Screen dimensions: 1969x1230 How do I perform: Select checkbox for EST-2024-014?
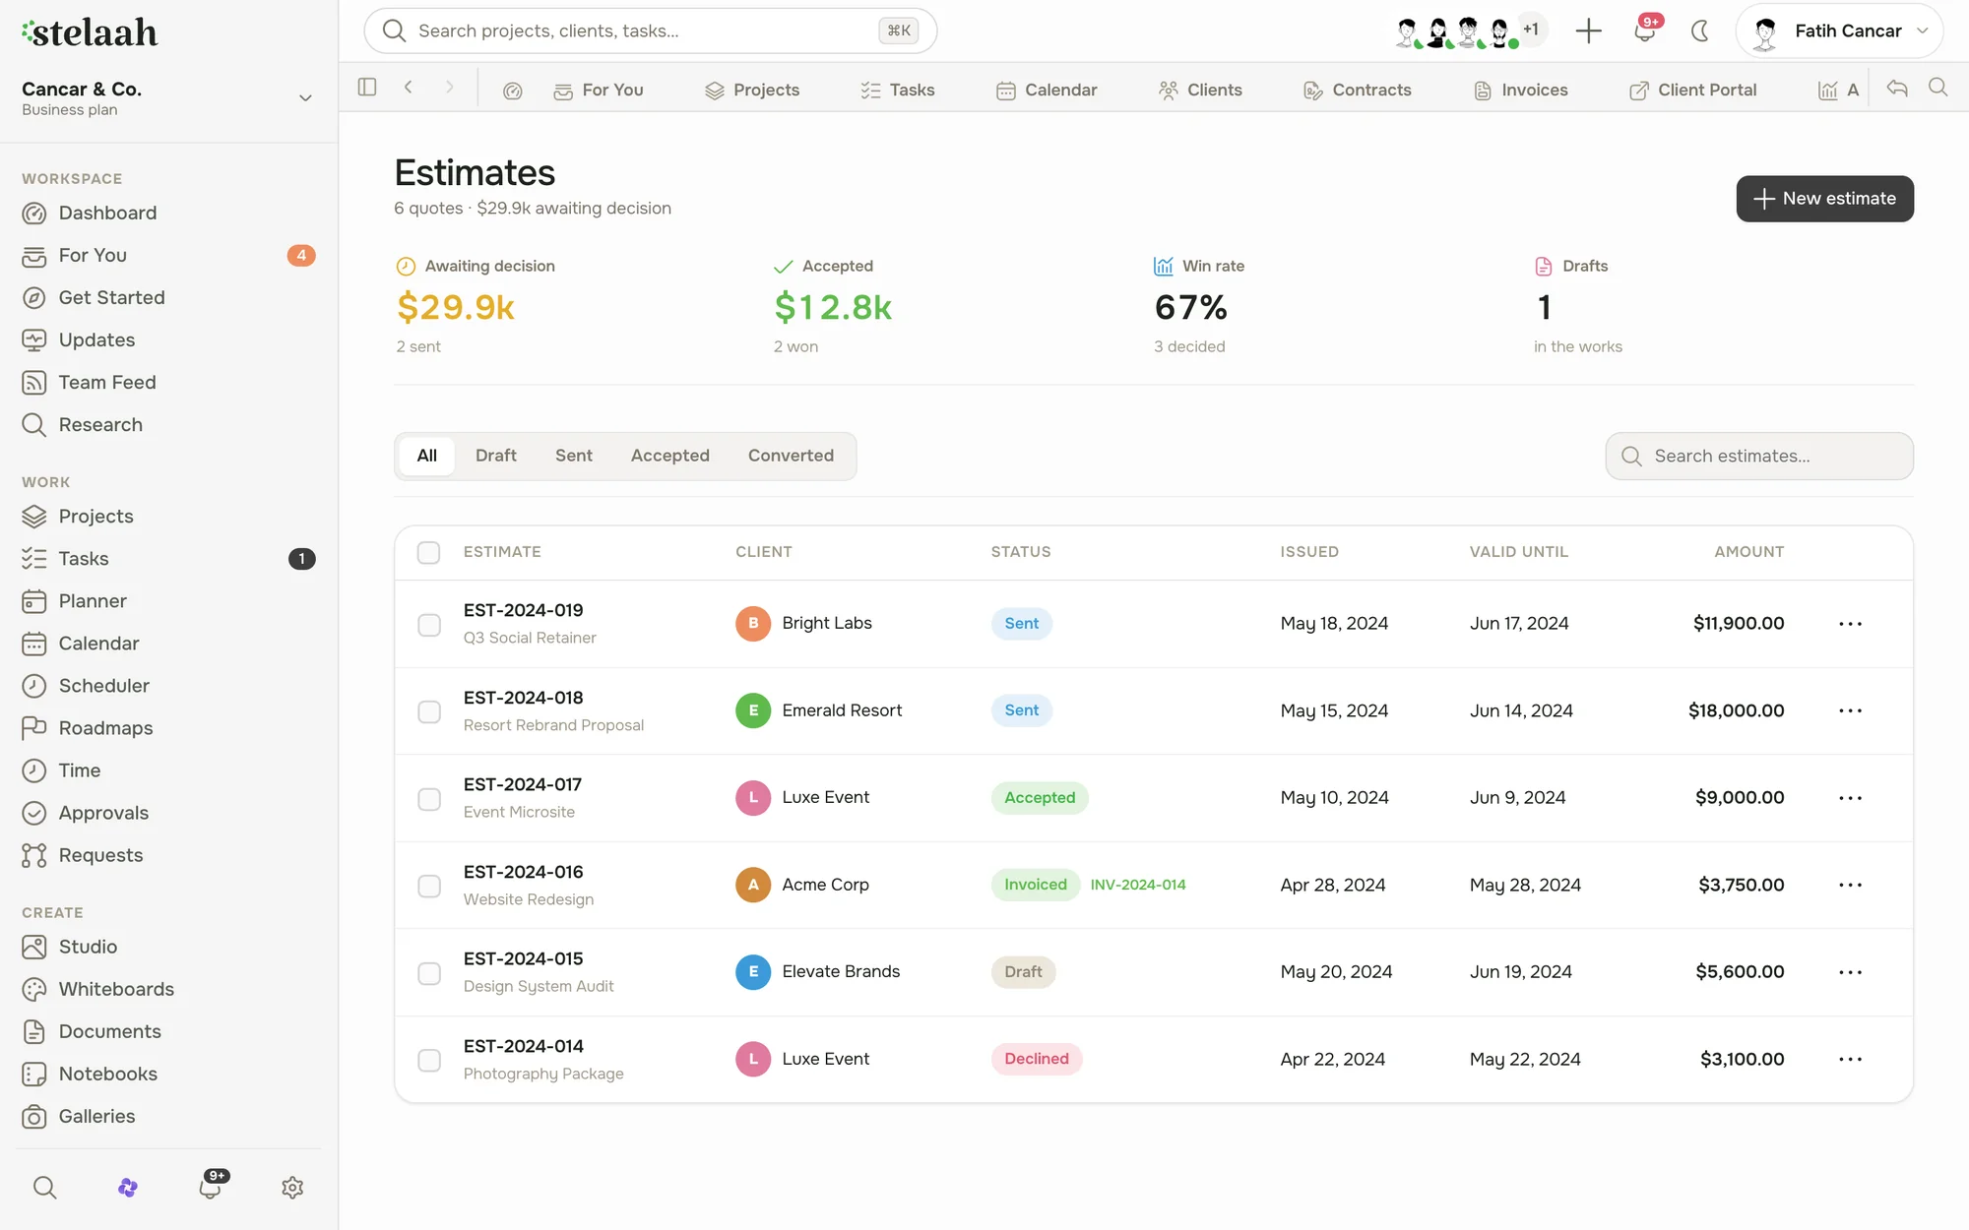(x=428, y=1060)
